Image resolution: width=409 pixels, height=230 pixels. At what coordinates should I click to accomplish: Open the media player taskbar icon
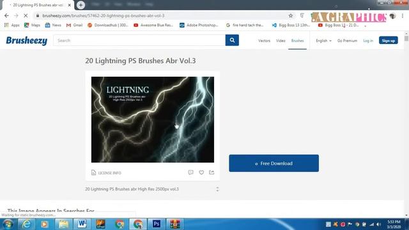(x=44, y=224)
